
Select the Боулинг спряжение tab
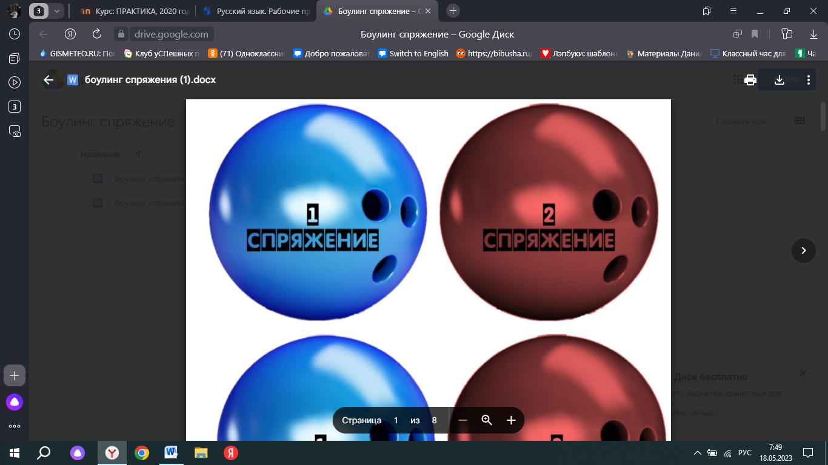pos(376,11)
